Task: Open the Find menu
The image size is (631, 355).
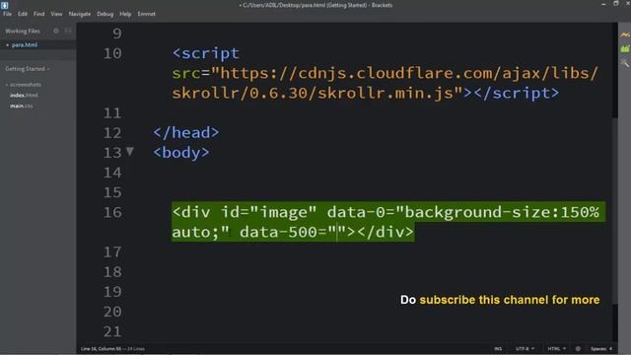Action: [39, 14]
